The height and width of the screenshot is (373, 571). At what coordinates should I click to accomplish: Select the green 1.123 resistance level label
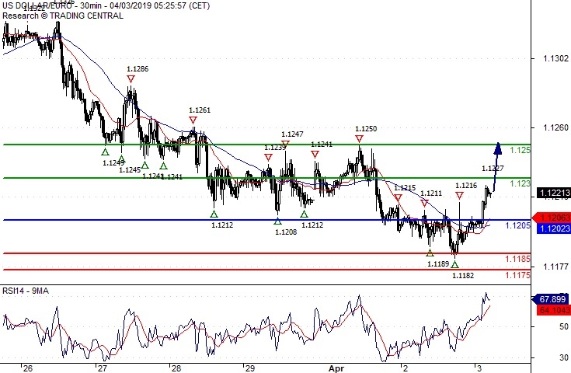tap(520, 183)
